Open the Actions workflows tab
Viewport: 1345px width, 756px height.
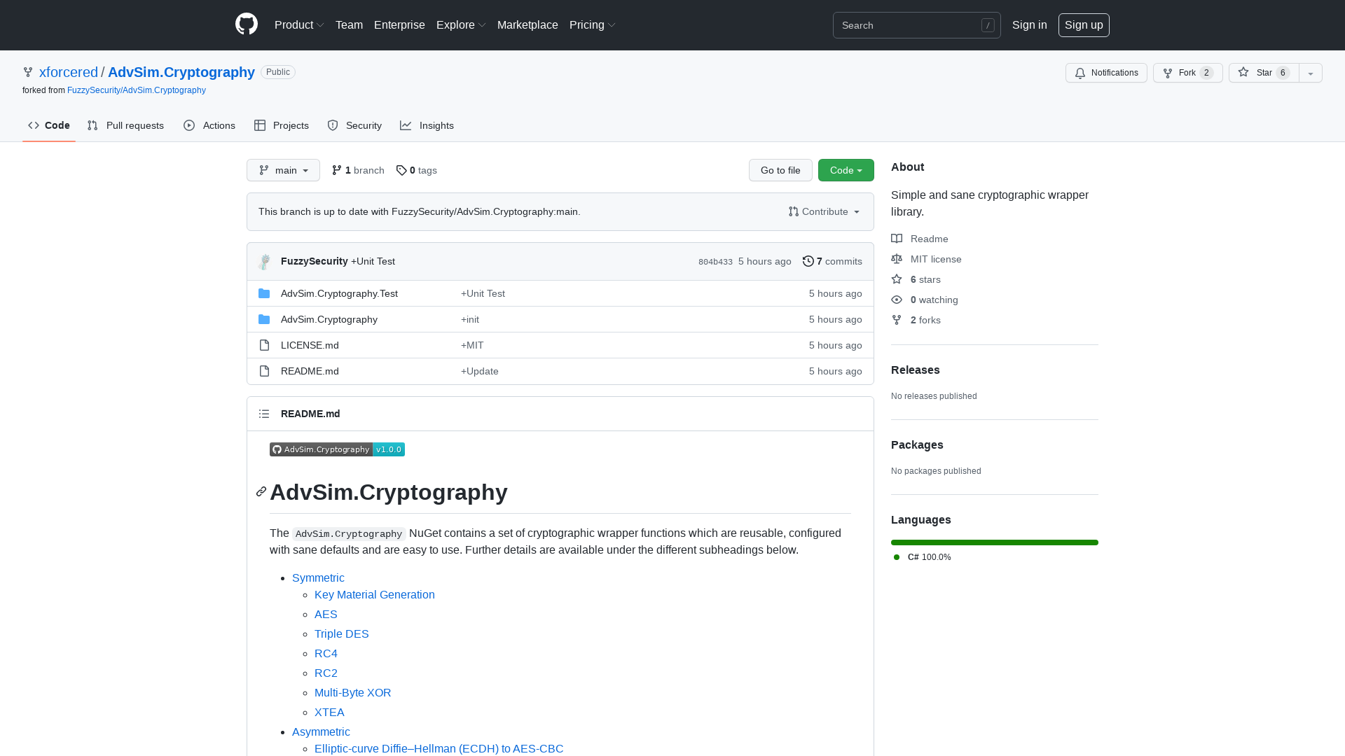(x=209, y=125)
